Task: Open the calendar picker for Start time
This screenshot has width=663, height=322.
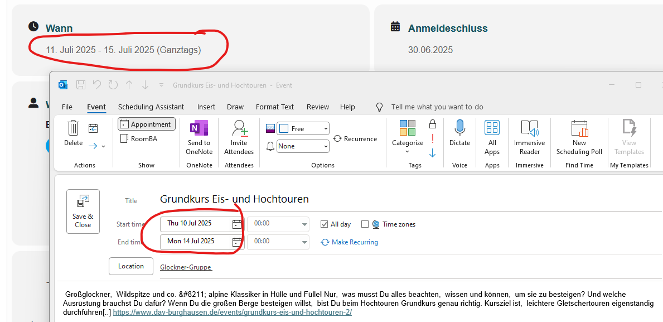Action: [x=237, y=224]
